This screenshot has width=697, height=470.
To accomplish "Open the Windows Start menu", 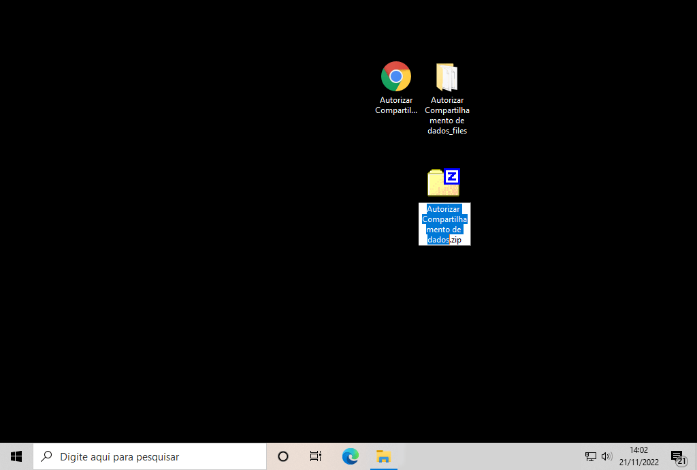I will [x=16, y=456].
